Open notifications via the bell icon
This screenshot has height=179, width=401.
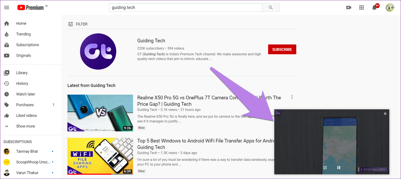point(374,7)
